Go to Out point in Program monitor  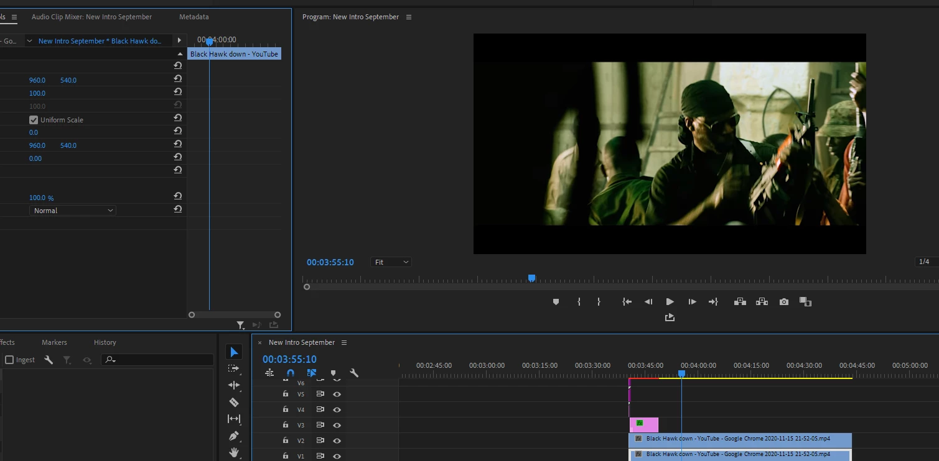coord(713,302)
